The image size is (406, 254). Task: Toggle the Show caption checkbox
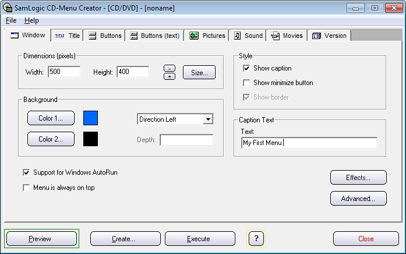(x=246, y=68)
